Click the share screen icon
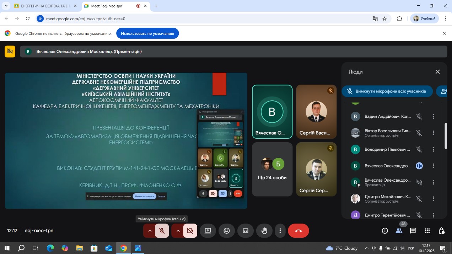The width and height of the screenshot is (452, 254). (208, 231)
